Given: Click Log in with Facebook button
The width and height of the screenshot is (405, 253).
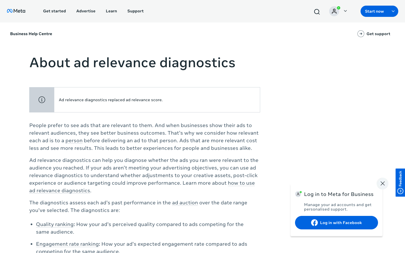Looking at the screenshot, I should [336, 223].
